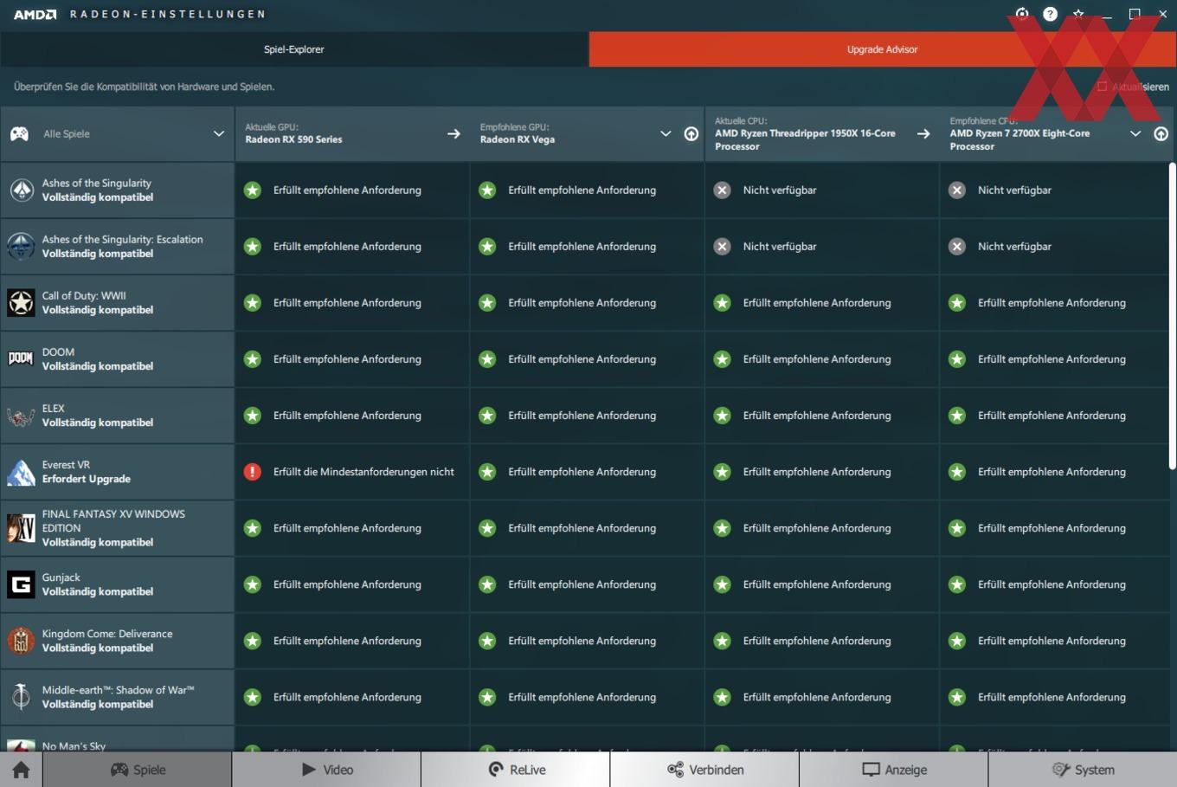1177x787 pixels.
Task: Click the AMD logo in the title bar
Action: click(35, 14)
